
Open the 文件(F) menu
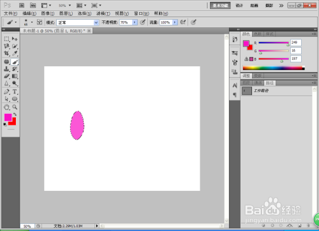click(x=11, y=13)
